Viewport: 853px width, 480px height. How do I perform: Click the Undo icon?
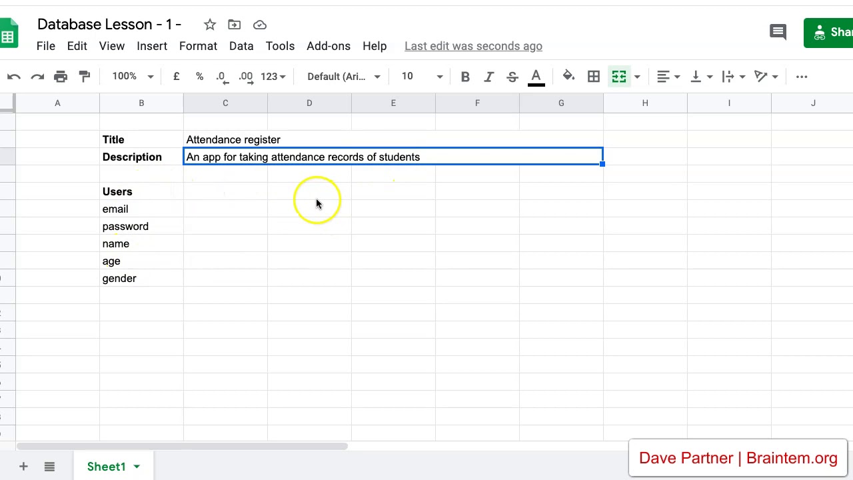coord(13,77)
